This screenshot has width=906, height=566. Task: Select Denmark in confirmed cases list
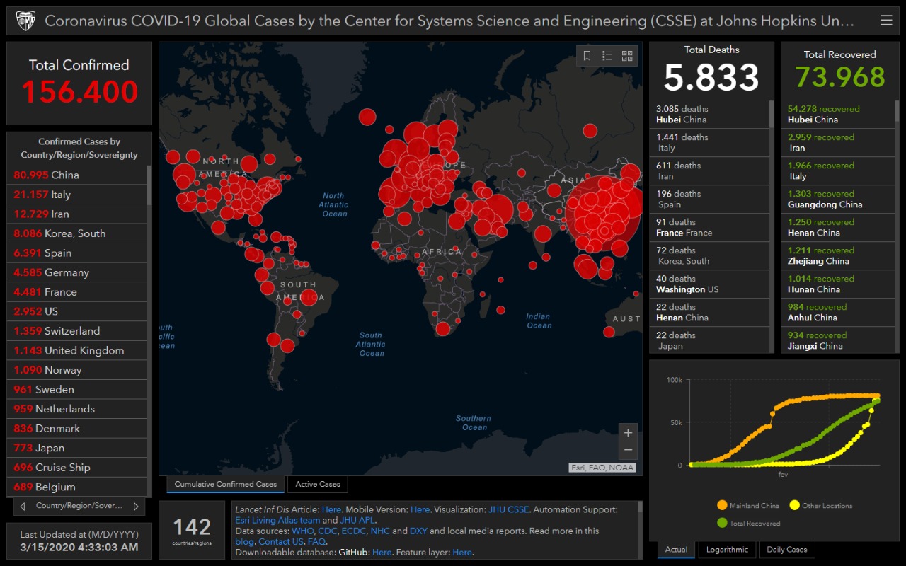click(x=79, y=428)
